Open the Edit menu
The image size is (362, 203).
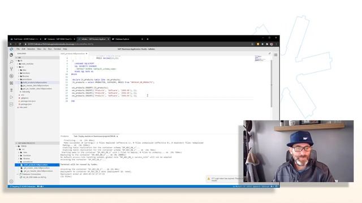[x=23, y=49]
